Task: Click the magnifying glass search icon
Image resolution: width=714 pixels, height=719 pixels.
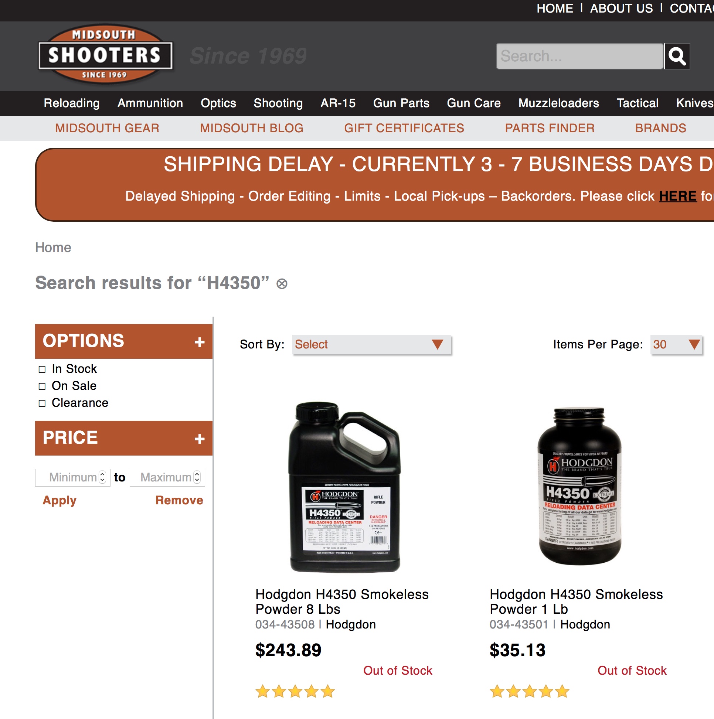Action: (x=677, y=56)
